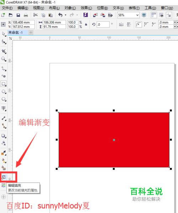The width and height of the screenshot is (178, 213).
Task: Open the 文件(F) menu
Action: 7,8
